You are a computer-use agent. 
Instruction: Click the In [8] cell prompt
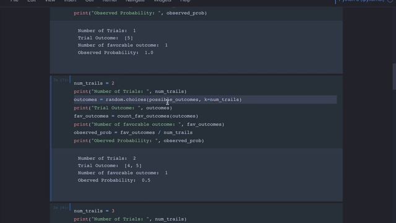tap(61, 208)
